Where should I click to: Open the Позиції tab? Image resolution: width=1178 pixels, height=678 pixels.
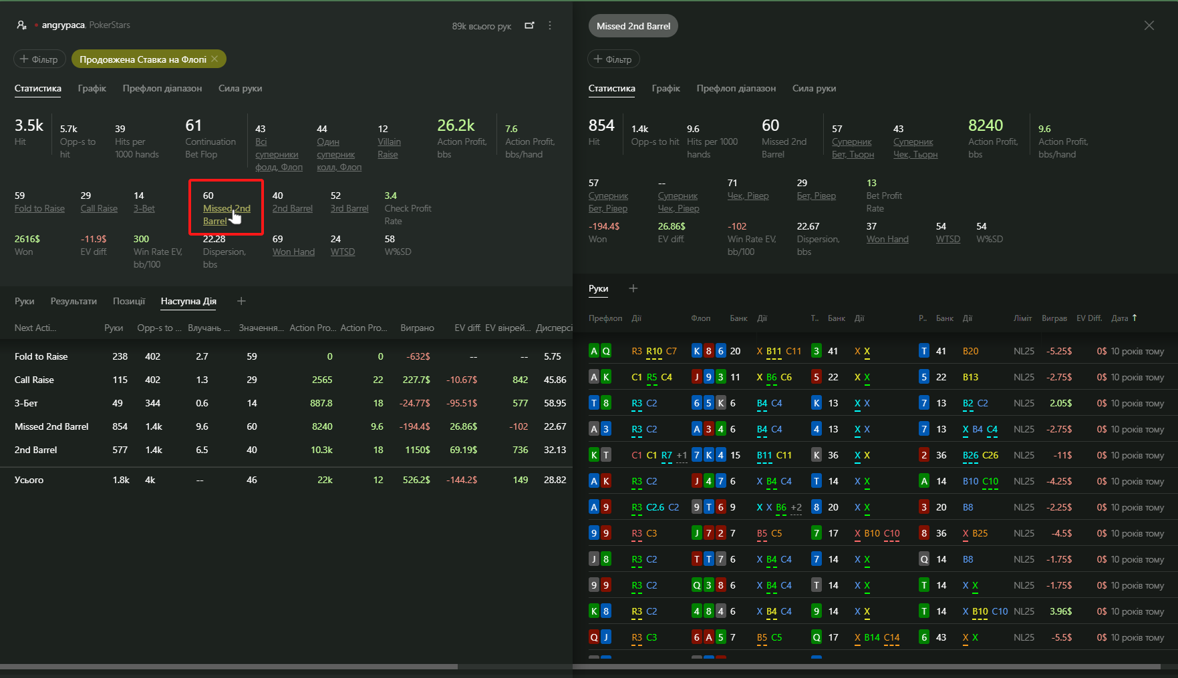point(128,301)
